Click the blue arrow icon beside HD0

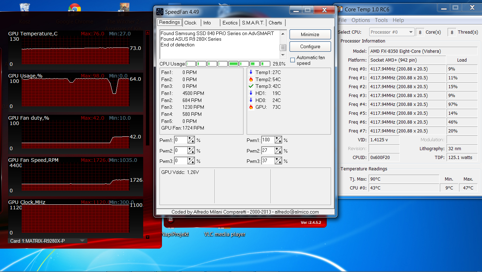point(251,100)
